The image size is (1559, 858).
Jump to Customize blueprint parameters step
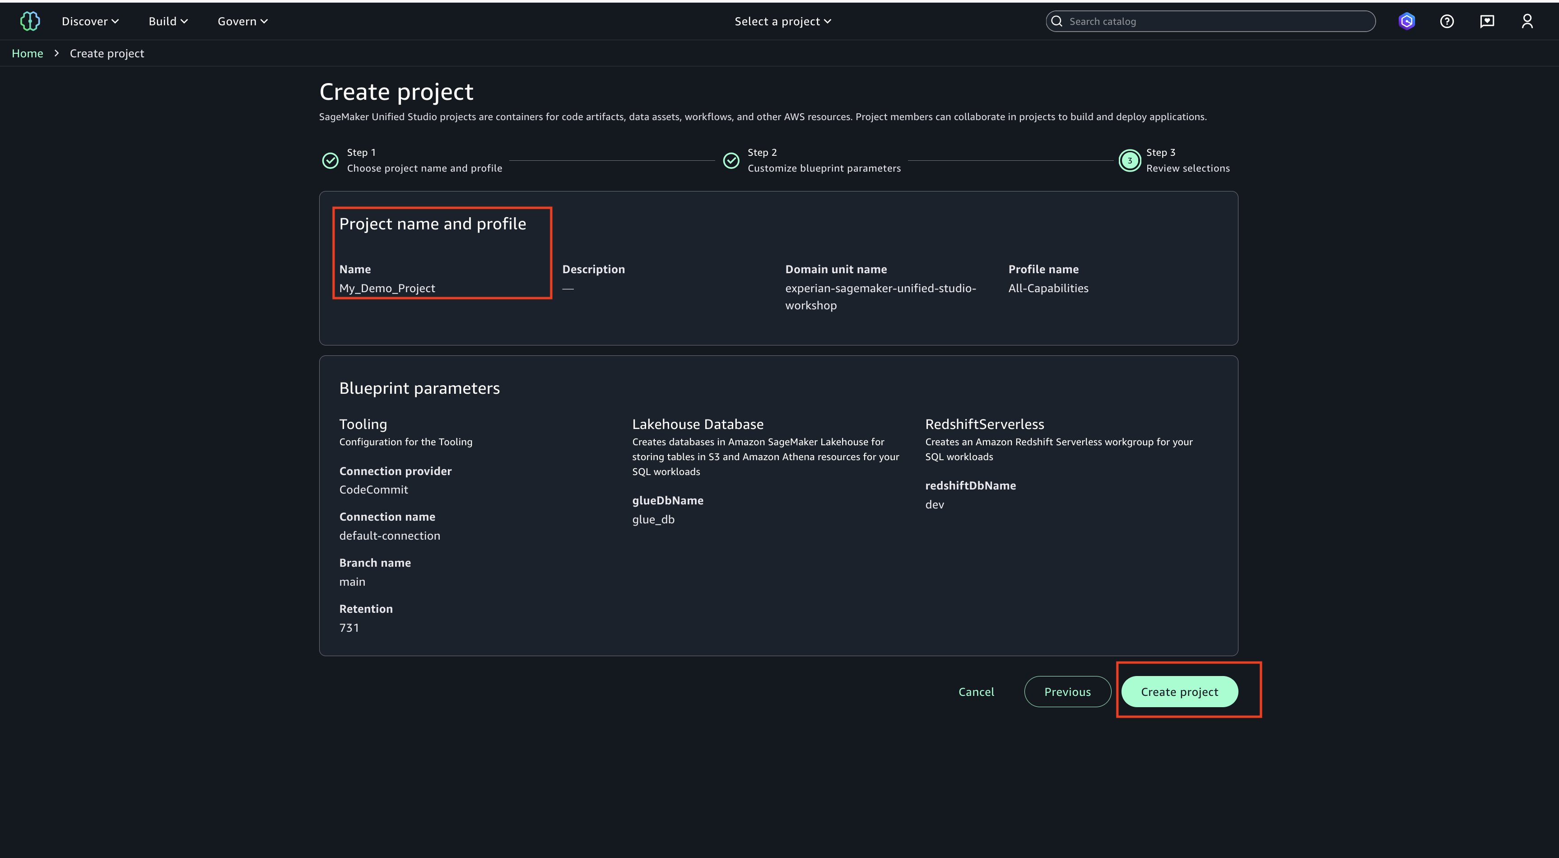coord(824,168)
